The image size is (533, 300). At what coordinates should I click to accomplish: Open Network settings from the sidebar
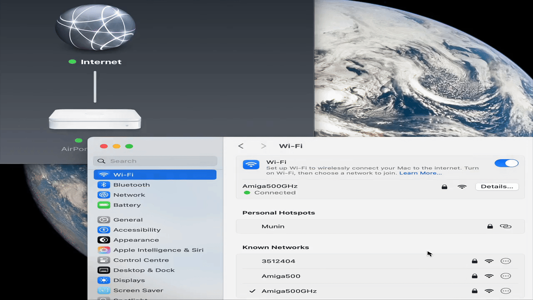[x=129, y=195]
